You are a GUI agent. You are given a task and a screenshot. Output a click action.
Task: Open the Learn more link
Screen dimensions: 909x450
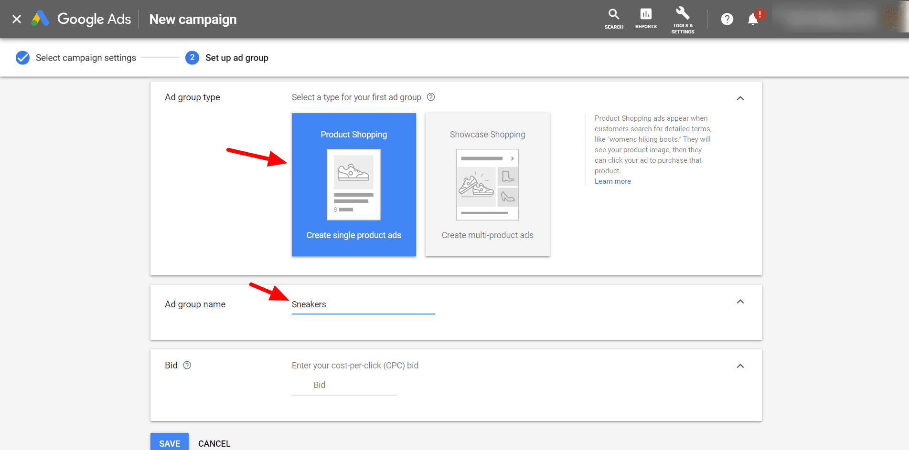coord(612,181)
